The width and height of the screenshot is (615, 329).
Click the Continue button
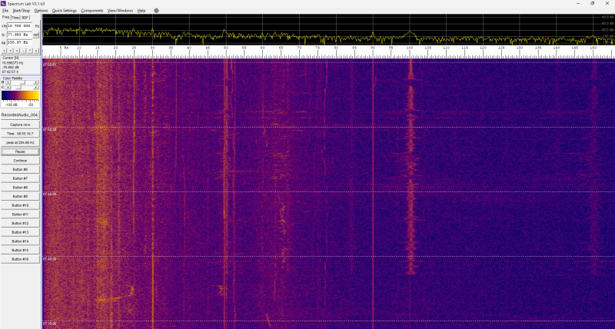pyautogui.click(x=20, y=161)
